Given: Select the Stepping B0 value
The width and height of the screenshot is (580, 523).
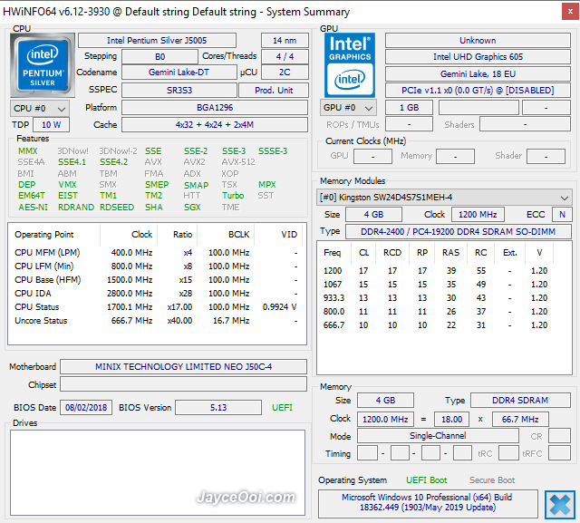Looking at the screenshot, I should [159, 56].
